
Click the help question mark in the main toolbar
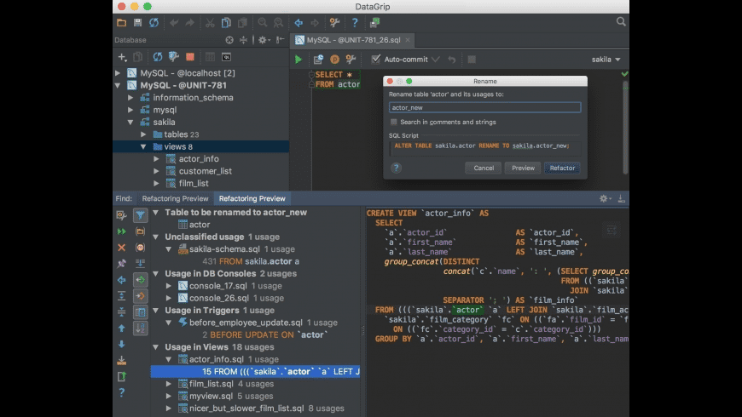point(355,23)
